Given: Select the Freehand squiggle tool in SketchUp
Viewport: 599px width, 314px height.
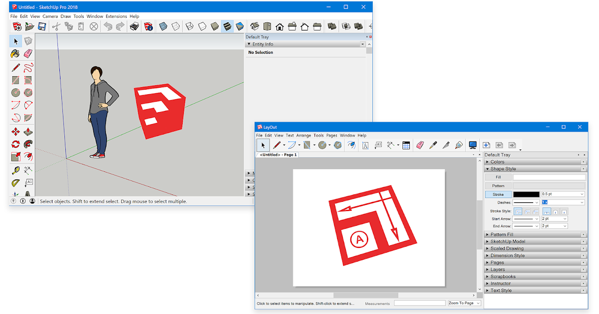Looking at the screenshot, I should point(28,67).
